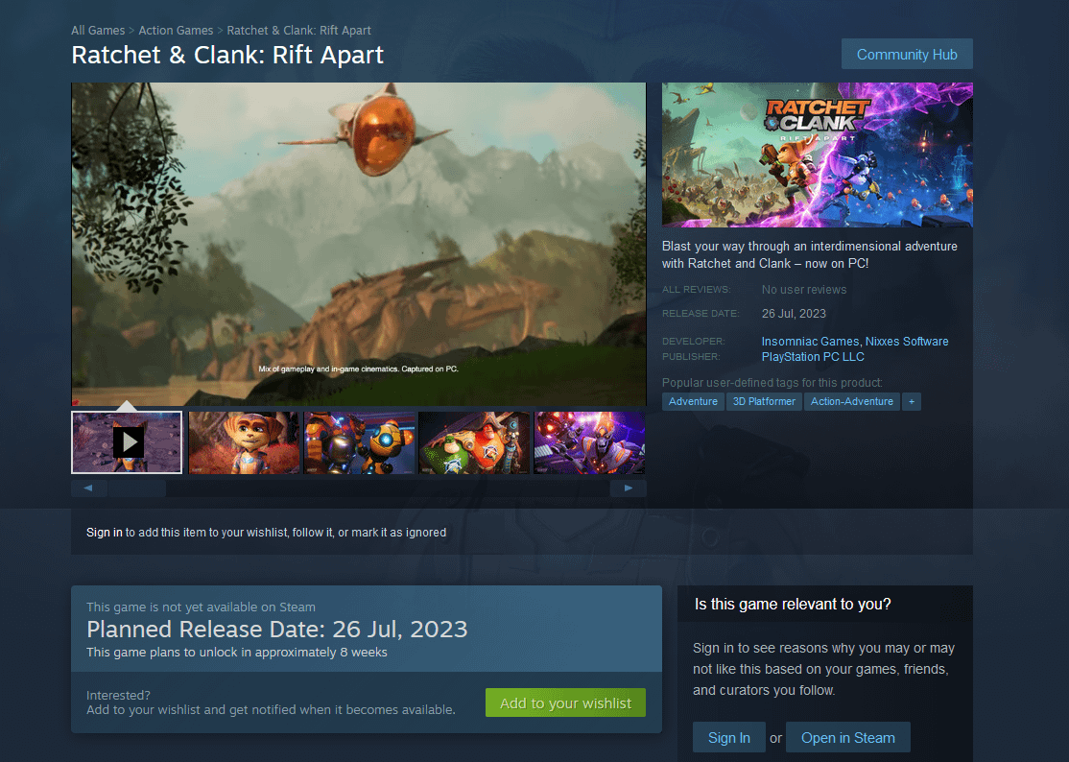Open the PlayStation PC LLC publisher page

pyautogui.click(x=813, y=356)
